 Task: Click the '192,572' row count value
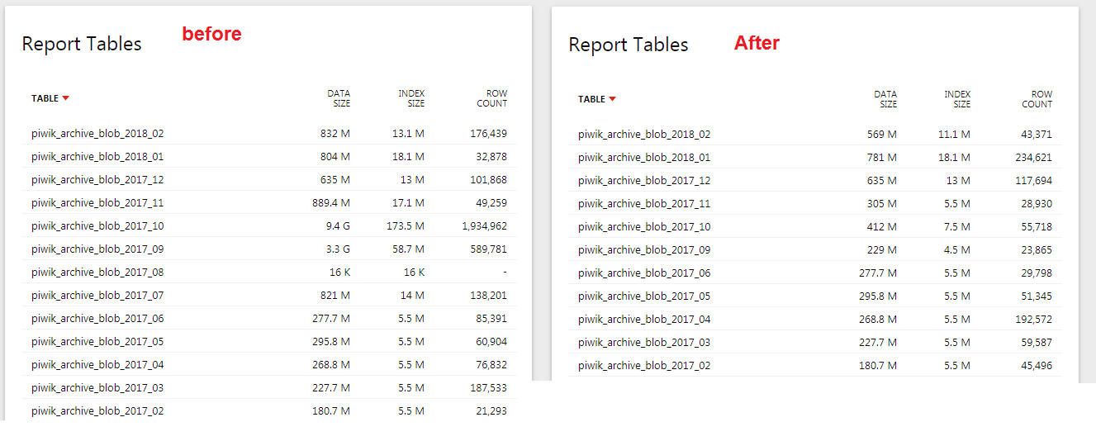pos(1034,319)
